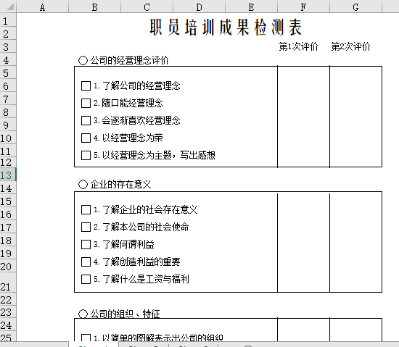Viewport: 399px width, 347px height.
Task: Select column B header
Action: click(x=94, y=7)
